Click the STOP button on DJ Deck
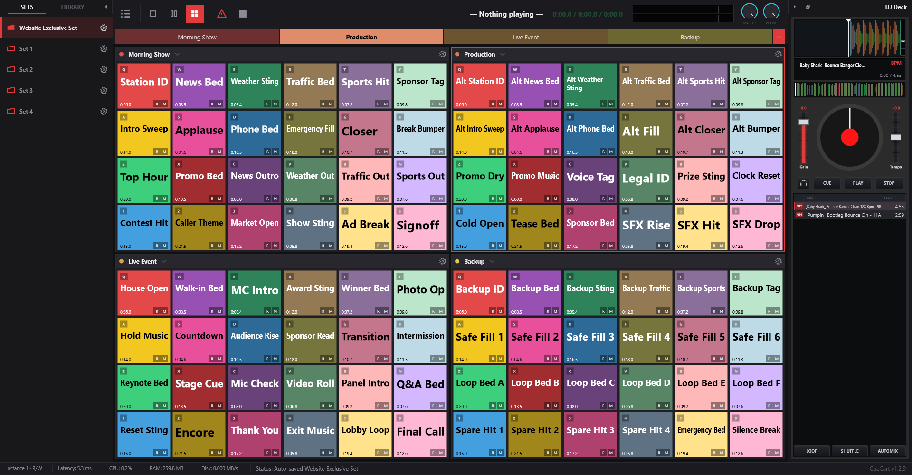This screenshot has width=912, height=475. click(x=889, y=183)
